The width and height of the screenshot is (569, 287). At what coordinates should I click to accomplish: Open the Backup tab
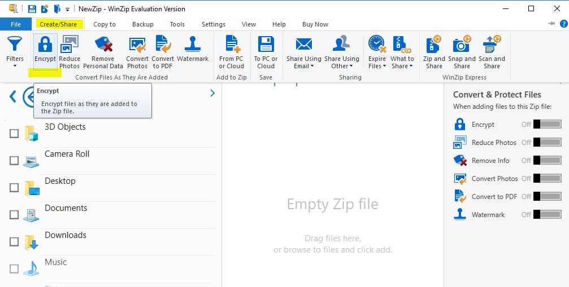(x=142, y=24)
